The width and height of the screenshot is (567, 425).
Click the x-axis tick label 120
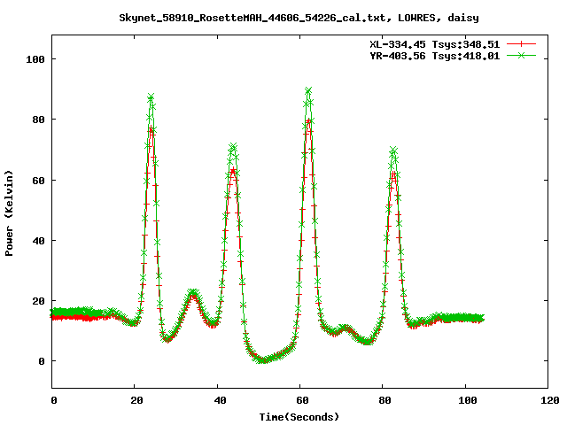point(550,400)
